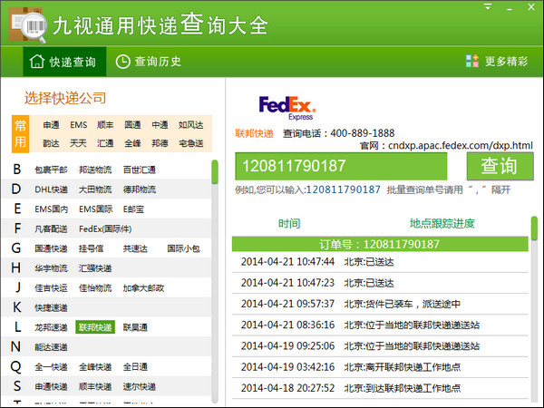
Task: Choose 国通快递 courier
Action: (x=51, y=248)
